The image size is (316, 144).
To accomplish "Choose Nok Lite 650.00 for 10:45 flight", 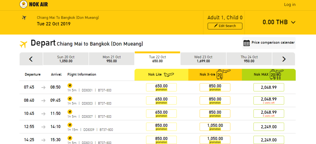I will 161,114.
